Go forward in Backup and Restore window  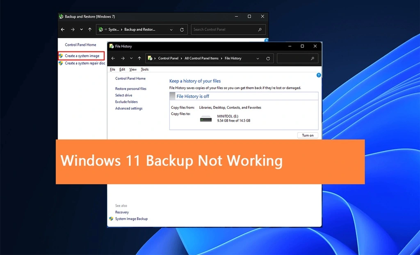[x=73, y=29]
